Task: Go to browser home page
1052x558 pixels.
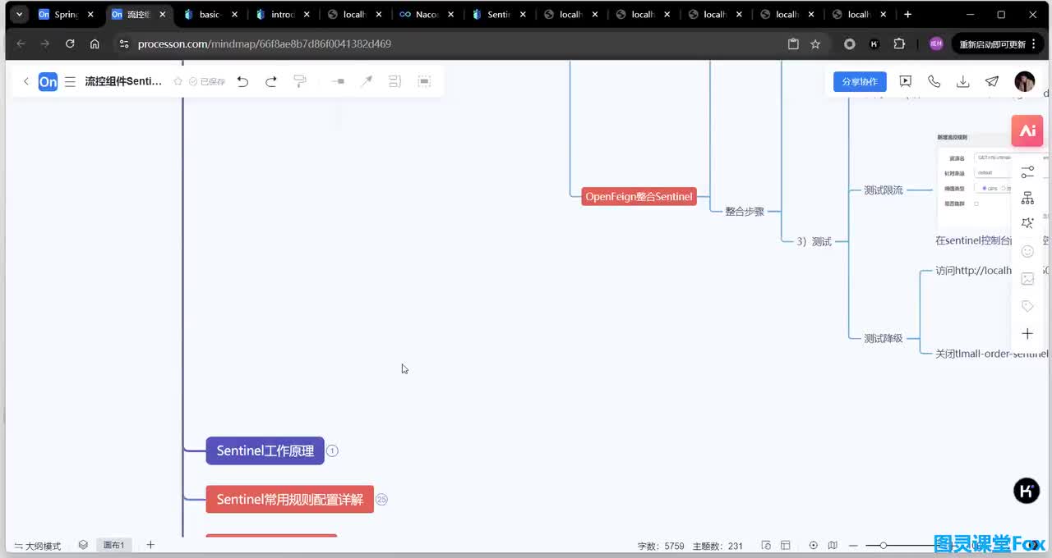Action: [95, 44]
